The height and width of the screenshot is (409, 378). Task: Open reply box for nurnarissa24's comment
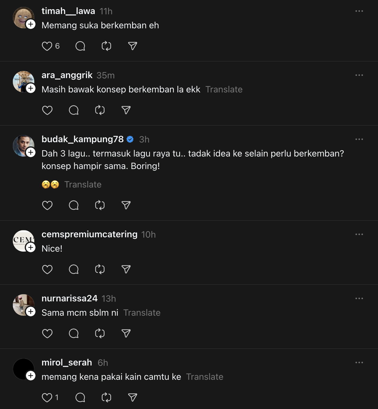coord(74,334)
